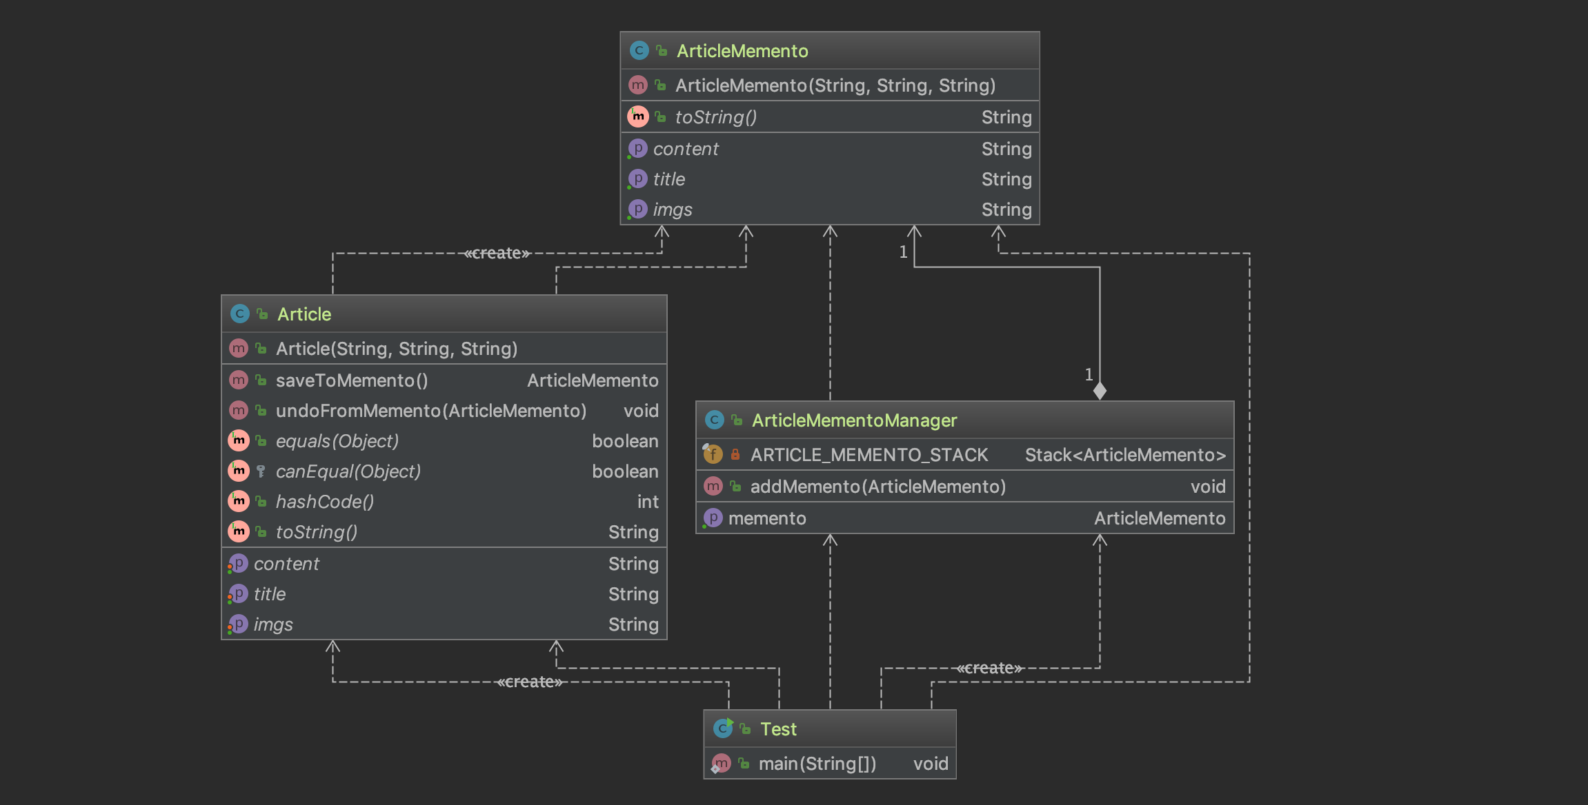Select undoFromMemento(ArticleMemento) method row

(430, 411)
